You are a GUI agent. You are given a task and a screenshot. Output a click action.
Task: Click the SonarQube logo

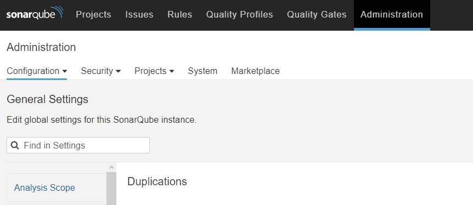click(35, 13)
